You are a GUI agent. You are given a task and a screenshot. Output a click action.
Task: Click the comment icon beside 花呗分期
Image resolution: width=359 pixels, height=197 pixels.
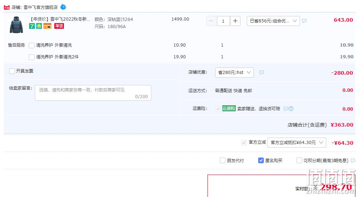pyautogui.click(x=353, y=160)
